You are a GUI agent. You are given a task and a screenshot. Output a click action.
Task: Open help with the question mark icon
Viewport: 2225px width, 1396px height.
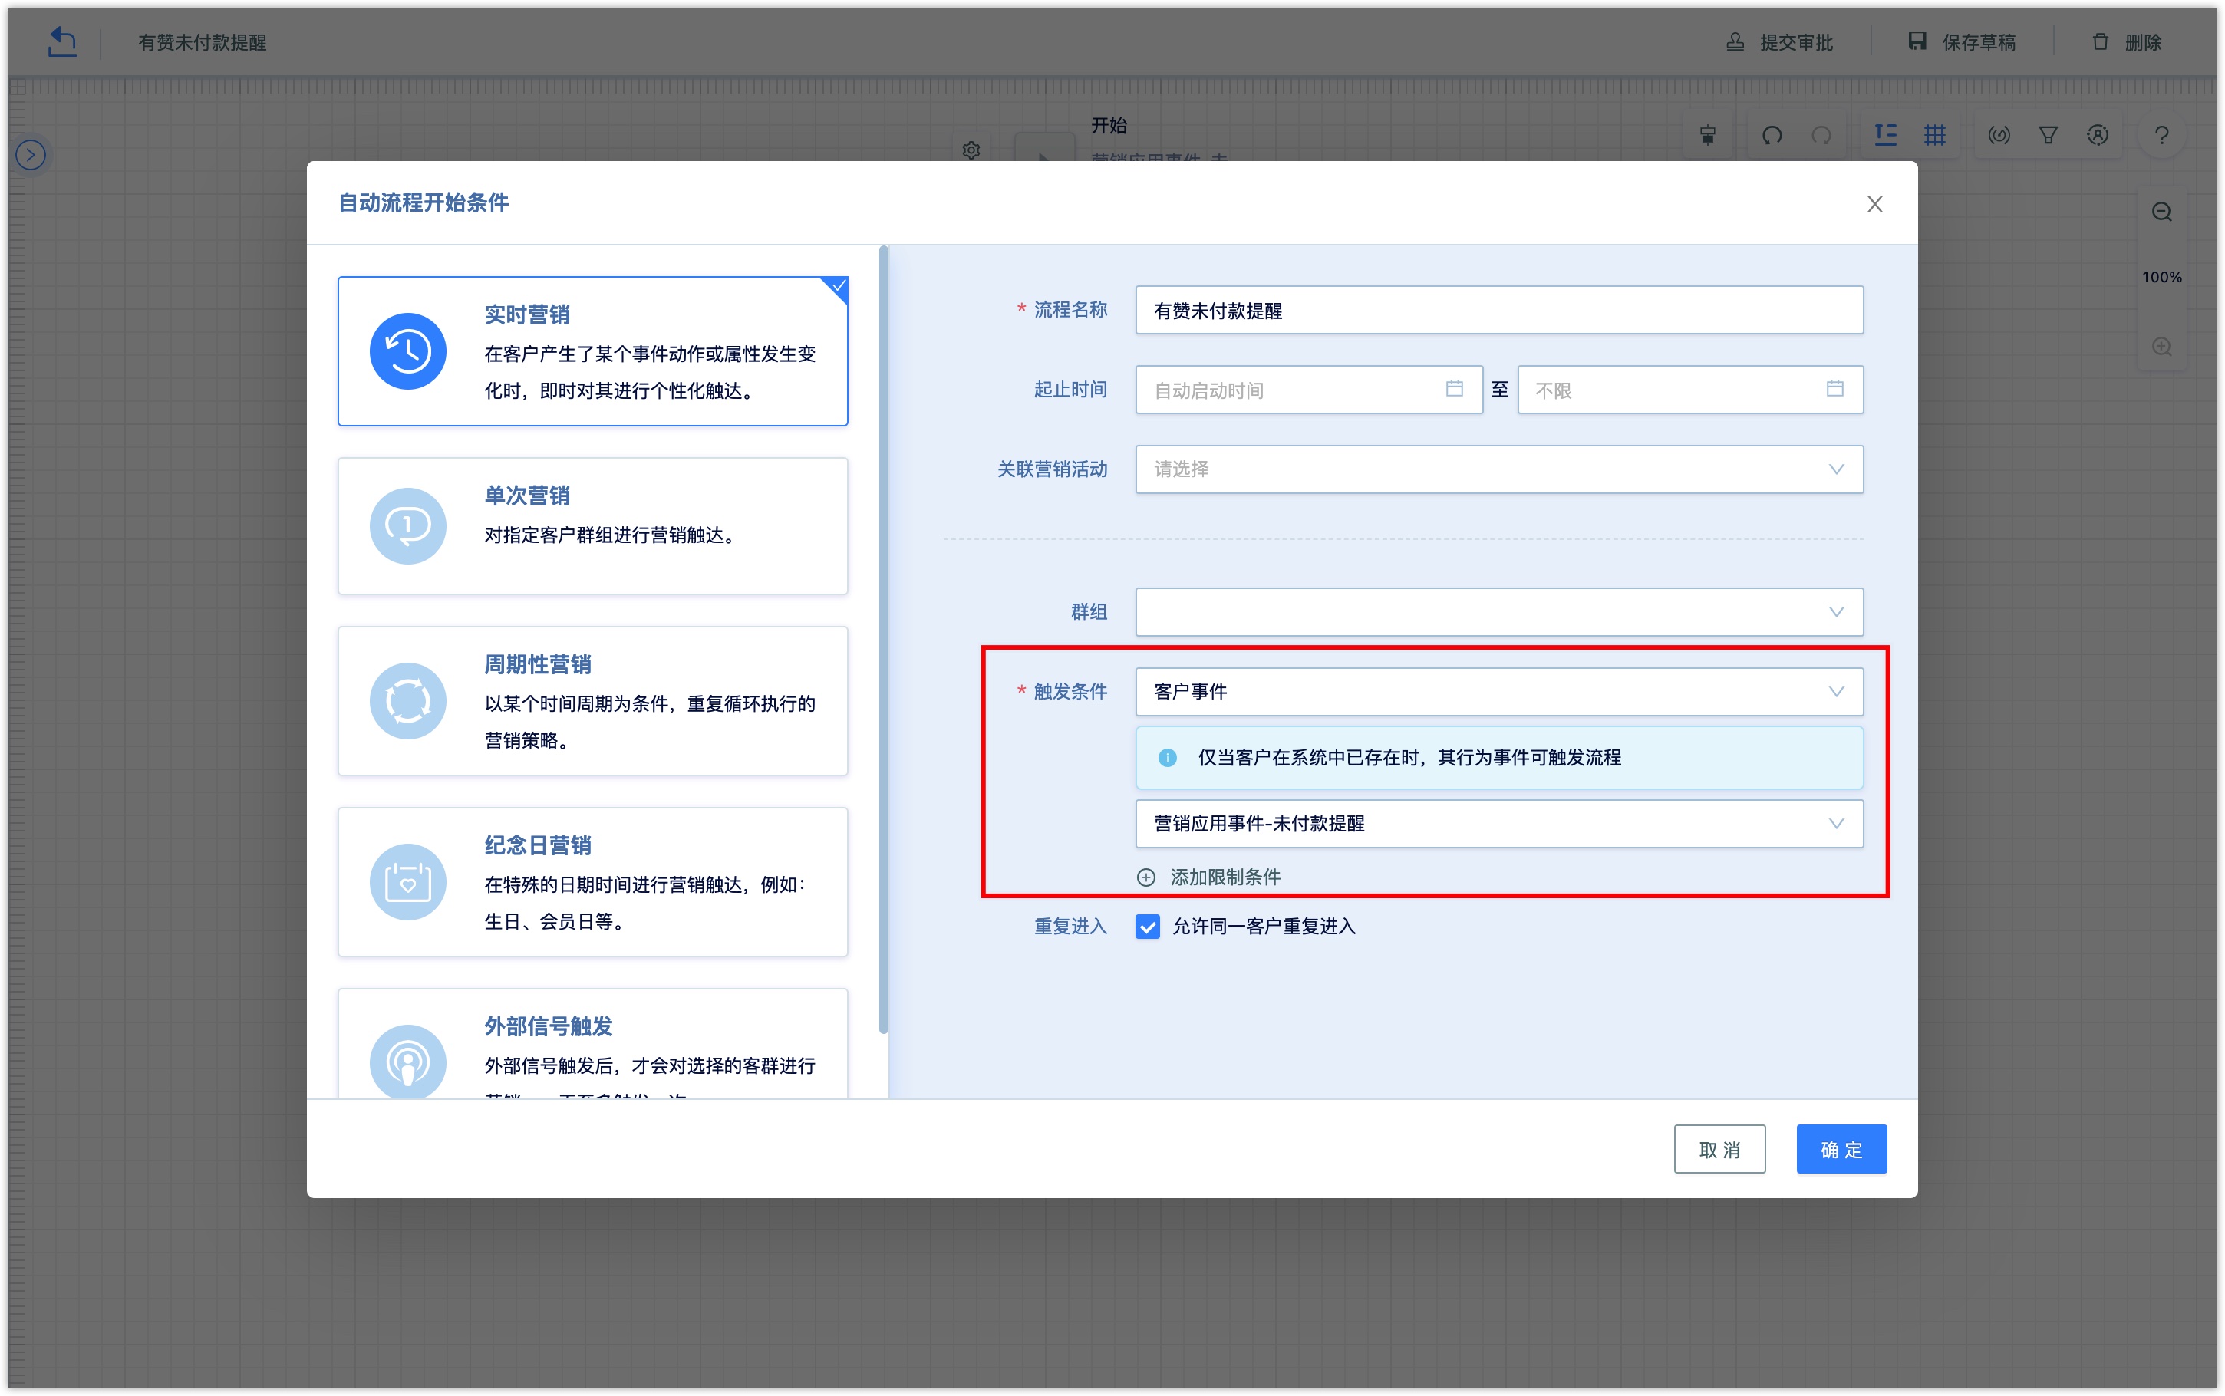point(2161,136)
